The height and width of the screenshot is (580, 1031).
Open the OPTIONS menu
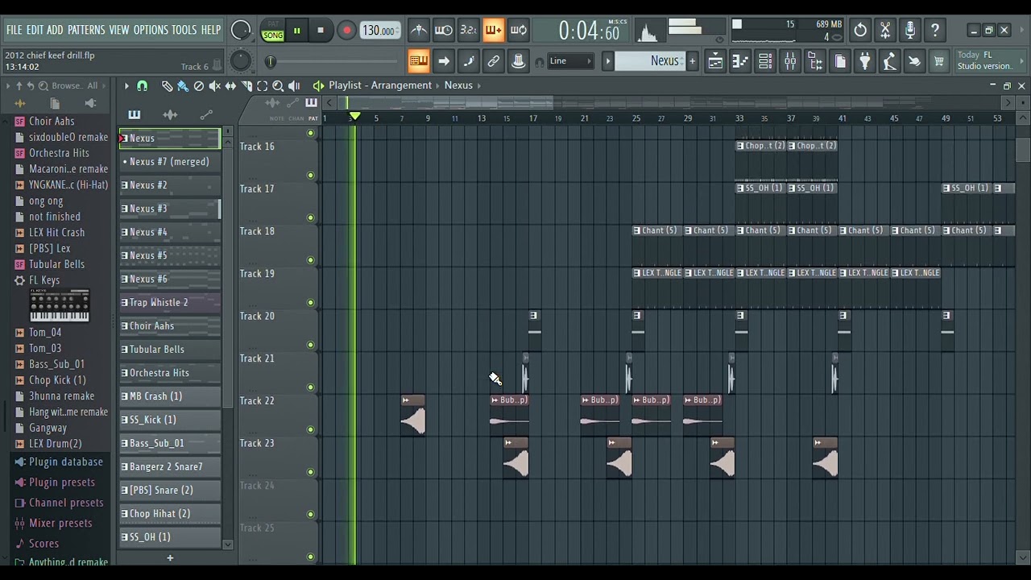pos(151,31)
